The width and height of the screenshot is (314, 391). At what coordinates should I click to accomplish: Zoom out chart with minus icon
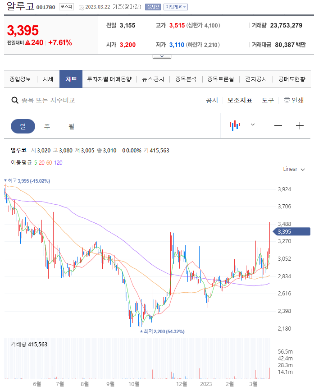tap(278, 126)
